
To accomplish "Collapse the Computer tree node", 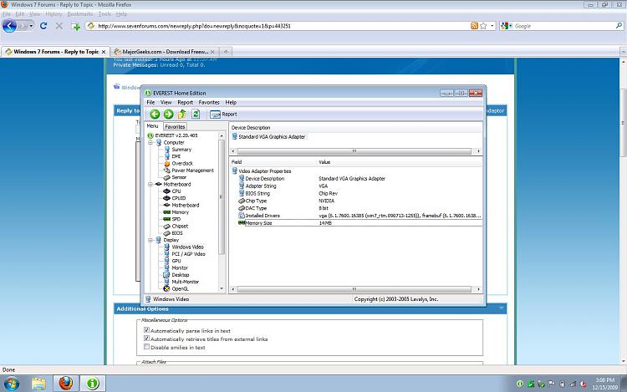I will point(150,143).
